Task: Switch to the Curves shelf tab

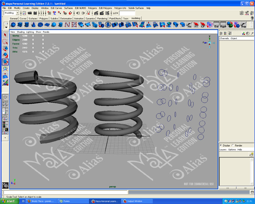Action: 23,19
